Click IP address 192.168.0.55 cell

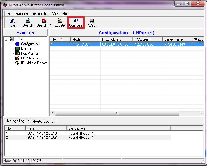pyautogui.click(x=148, y=44)
